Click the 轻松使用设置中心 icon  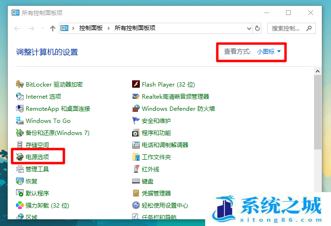(135, 205)
